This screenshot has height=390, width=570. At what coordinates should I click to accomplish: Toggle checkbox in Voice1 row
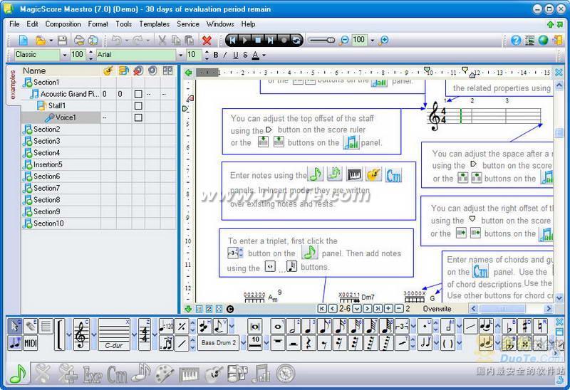138,117
